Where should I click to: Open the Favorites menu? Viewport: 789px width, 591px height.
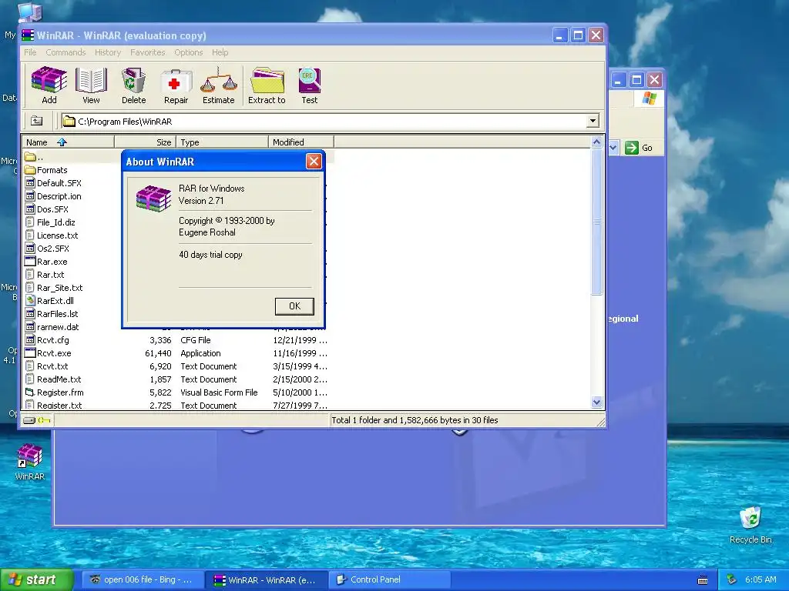tap(147, 52)
